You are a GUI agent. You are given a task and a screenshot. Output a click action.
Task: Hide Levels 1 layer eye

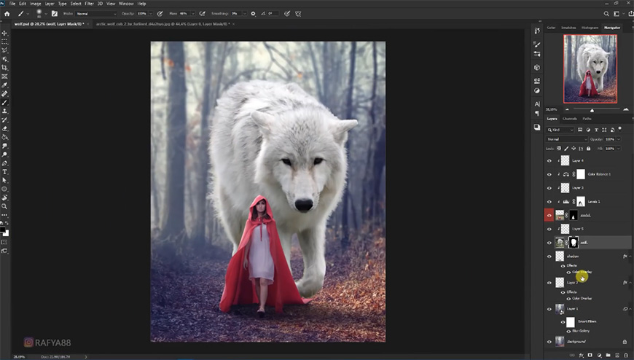coord(549,201)
